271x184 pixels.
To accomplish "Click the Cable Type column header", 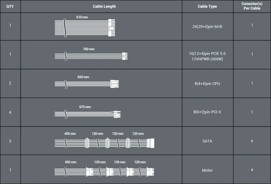I will click(x=207, y=7).
